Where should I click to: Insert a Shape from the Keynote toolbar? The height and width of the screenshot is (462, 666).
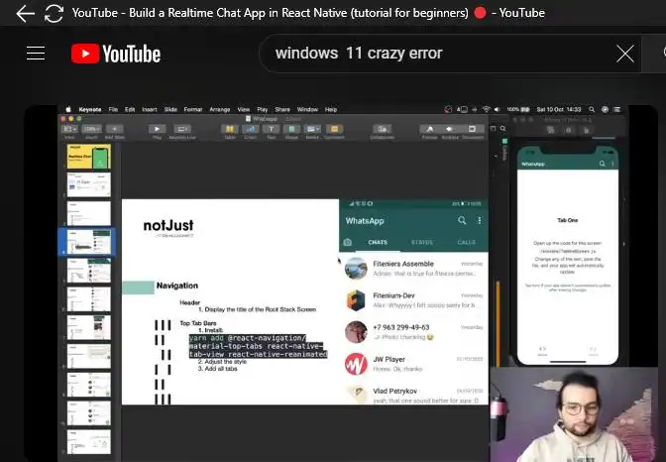coord(291,129)
